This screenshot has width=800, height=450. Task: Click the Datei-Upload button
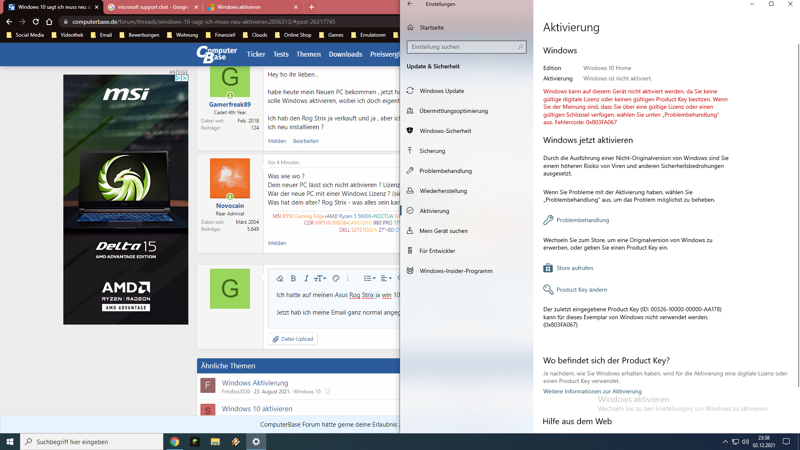293,339
